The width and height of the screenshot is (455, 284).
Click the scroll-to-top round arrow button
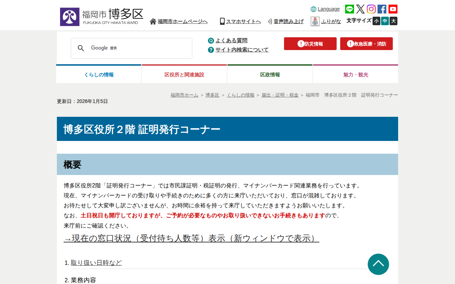coord(378,264)
